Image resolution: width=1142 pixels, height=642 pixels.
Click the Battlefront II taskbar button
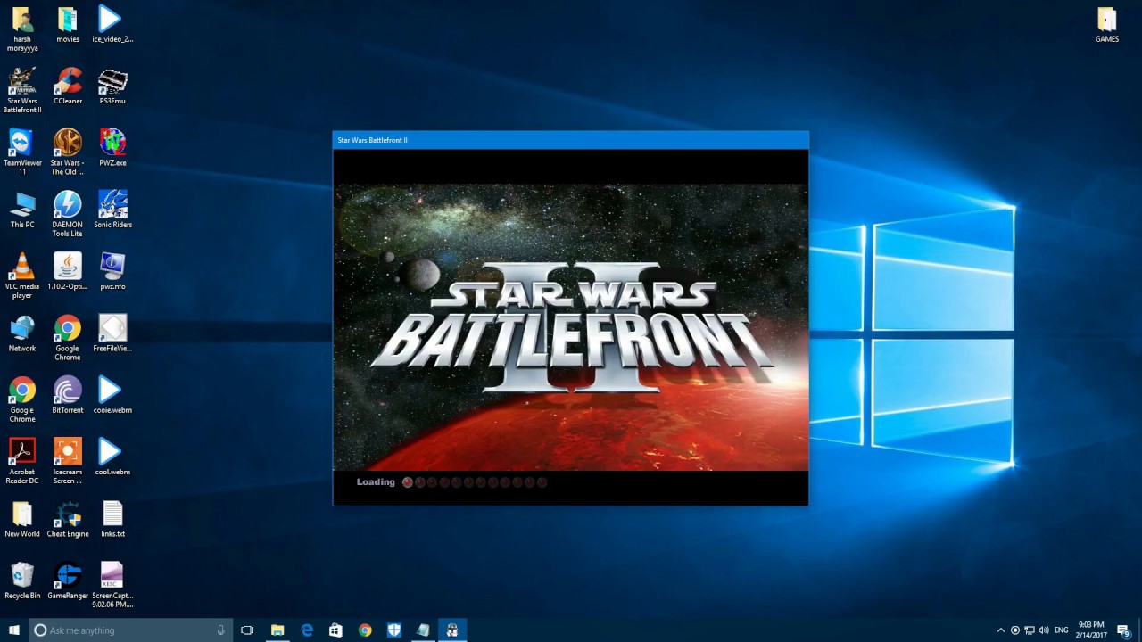452,630
